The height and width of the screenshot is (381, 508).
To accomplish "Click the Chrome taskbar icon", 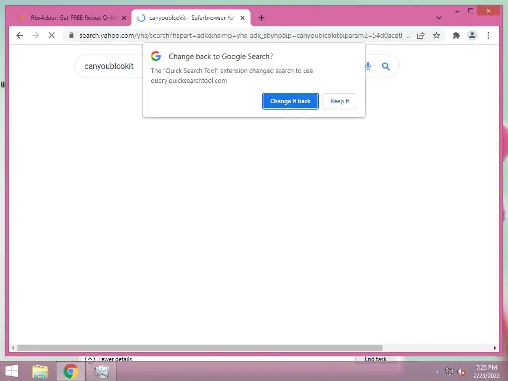I will [x=70, y=371].
